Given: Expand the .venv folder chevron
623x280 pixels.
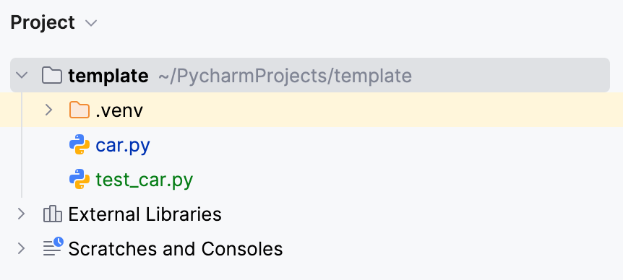Looking at the screenshot, I should tap(48, 110).
